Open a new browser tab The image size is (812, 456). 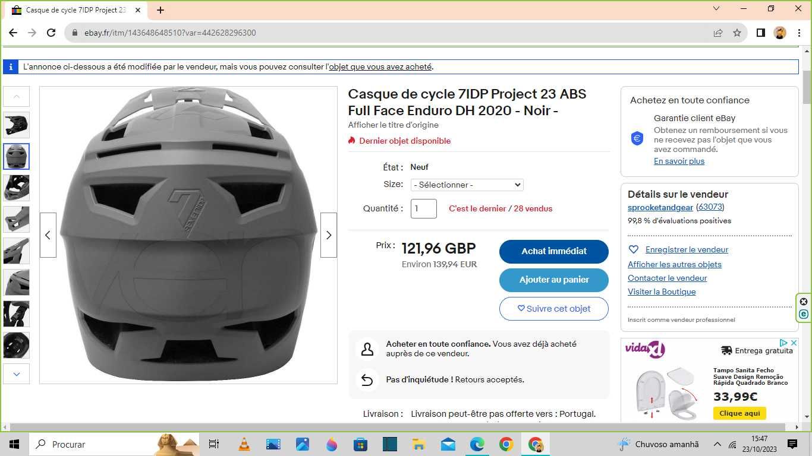[x=160, y=10]
